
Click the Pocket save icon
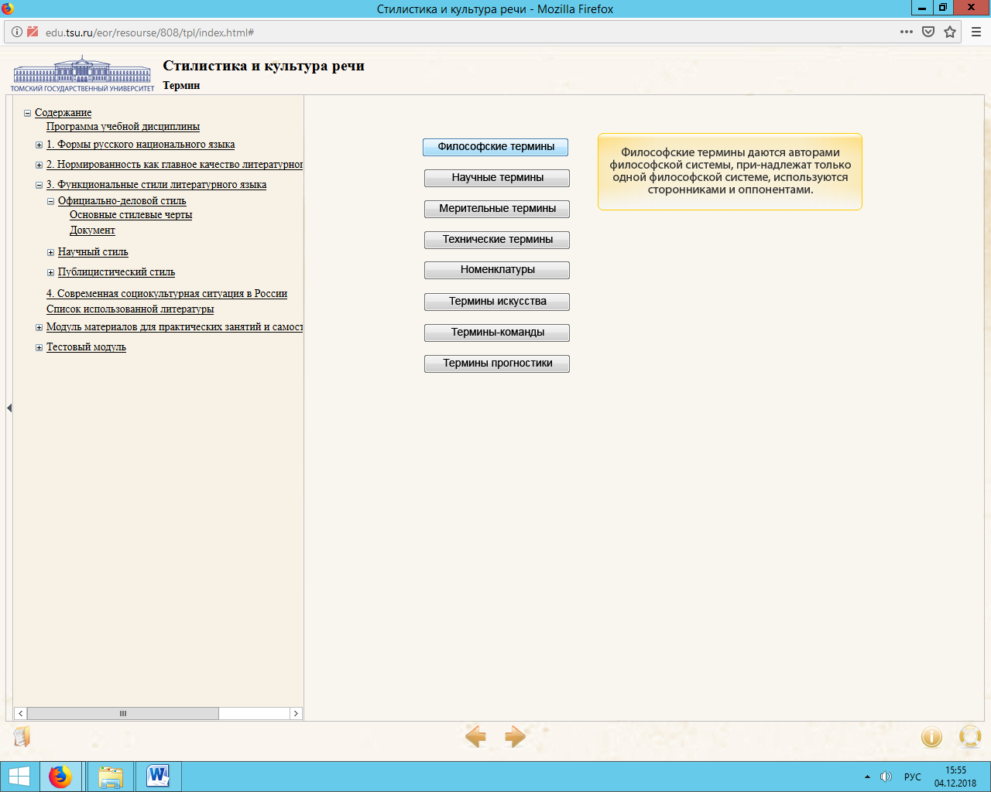click(928, 32)
